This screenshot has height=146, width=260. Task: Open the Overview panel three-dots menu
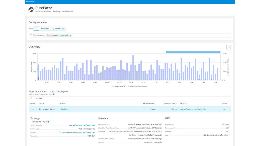tap(229, 47)
